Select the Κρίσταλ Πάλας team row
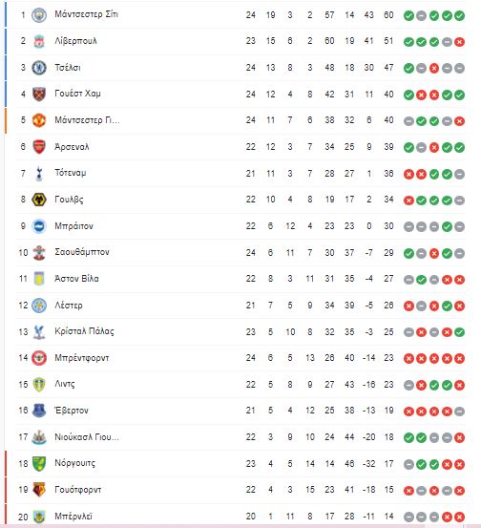This screenshot has width=481, height=528. coord(240,331)
